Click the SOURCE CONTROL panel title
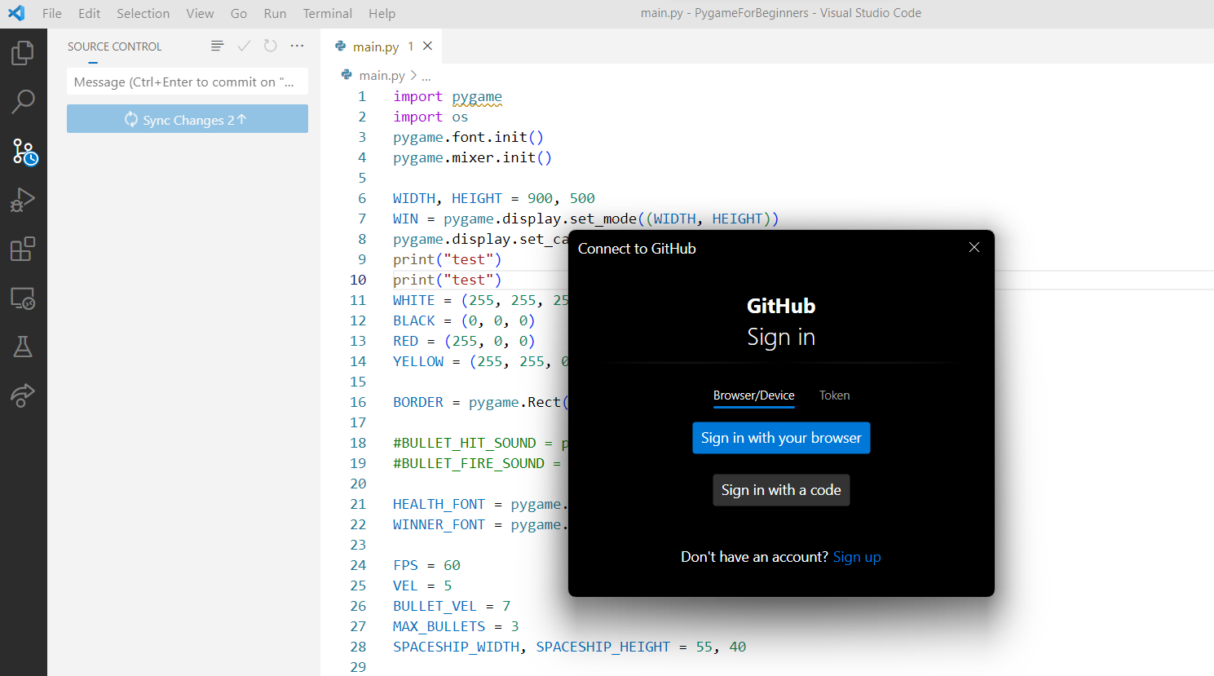Viewport: 1214px width, 676px height. pyautogui.click(x=115, y=46)
